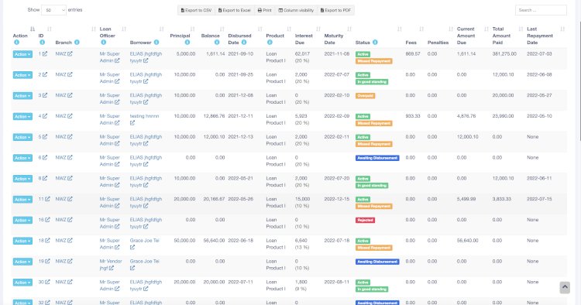Click info icon under Product header
This screenshot has width=581, height=305.
[x=270, y=43]
